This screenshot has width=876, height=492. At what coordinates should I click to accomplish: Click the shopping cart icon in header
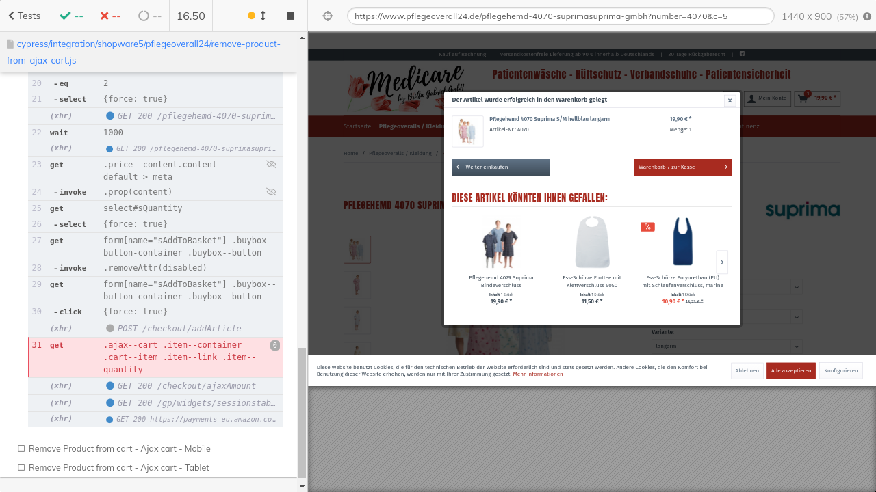(x=803, y=98)
